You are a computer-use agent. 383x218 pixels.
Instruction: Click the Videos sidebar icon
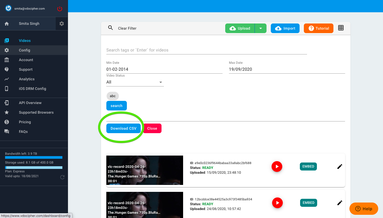(x=7, y=41)
